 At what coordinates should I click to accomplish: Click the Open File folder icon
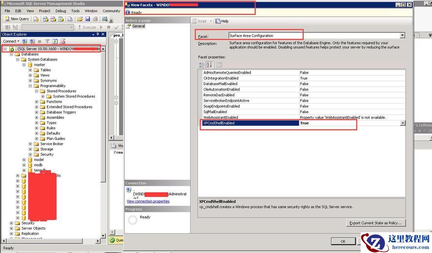80,19
